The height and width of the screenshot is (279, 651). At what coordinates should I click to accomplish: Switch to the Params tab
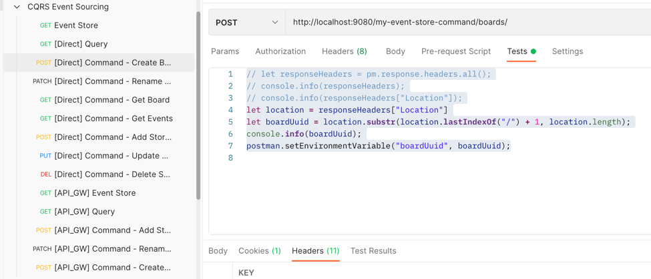pos(225,51)
